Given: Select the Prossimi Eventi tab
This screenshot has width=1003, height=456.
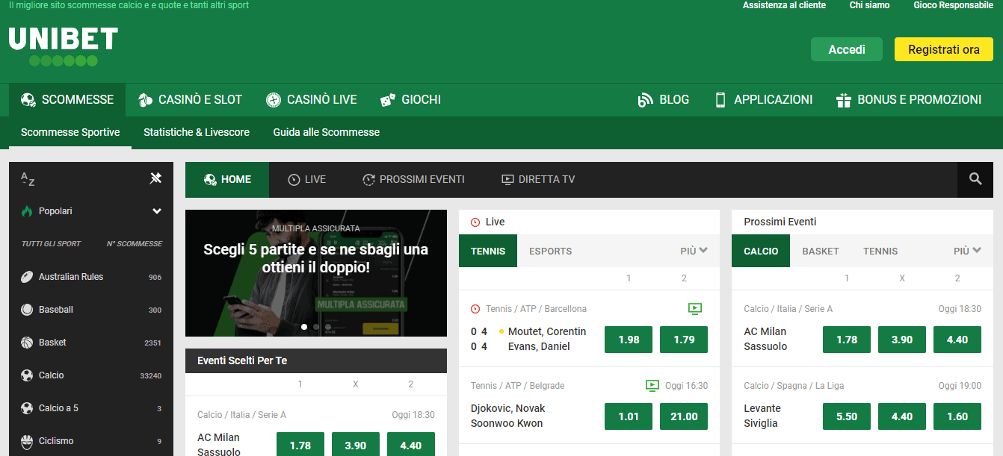Looking at the screenshot, I should click(x=413, y=179).
